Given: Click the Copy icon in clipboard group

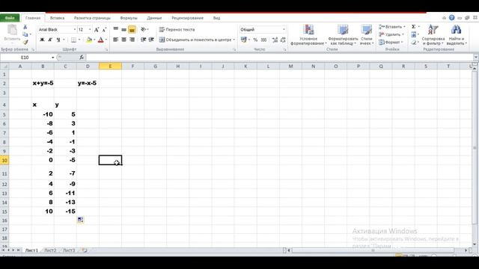Looking at the screenshot, I should (25, 34).
